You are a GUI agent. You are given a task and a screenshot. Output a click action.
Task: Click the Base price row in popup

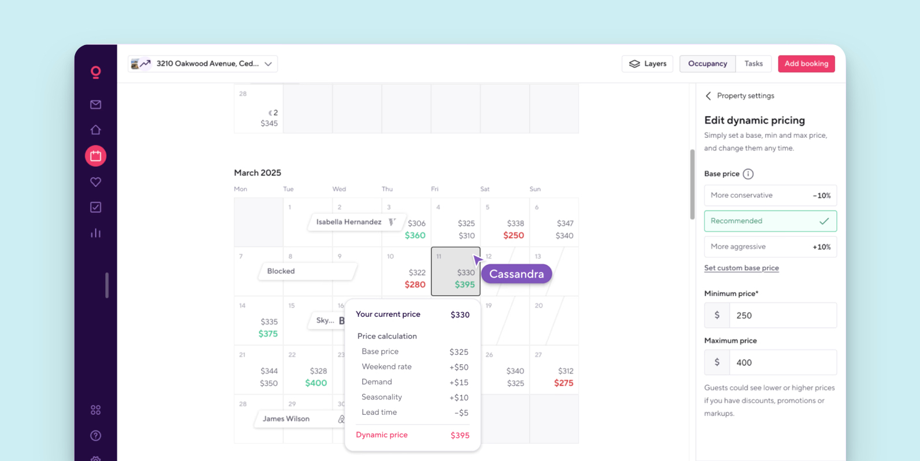click(x=415, y=351)
